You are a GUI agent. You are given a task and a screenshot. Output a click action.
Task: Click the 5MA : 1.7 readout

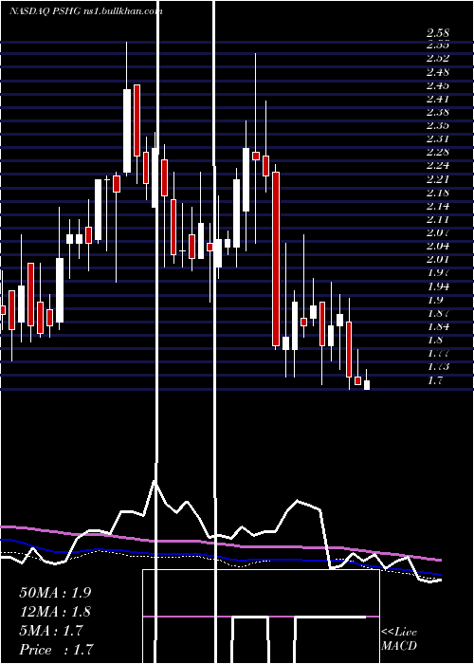51,631
